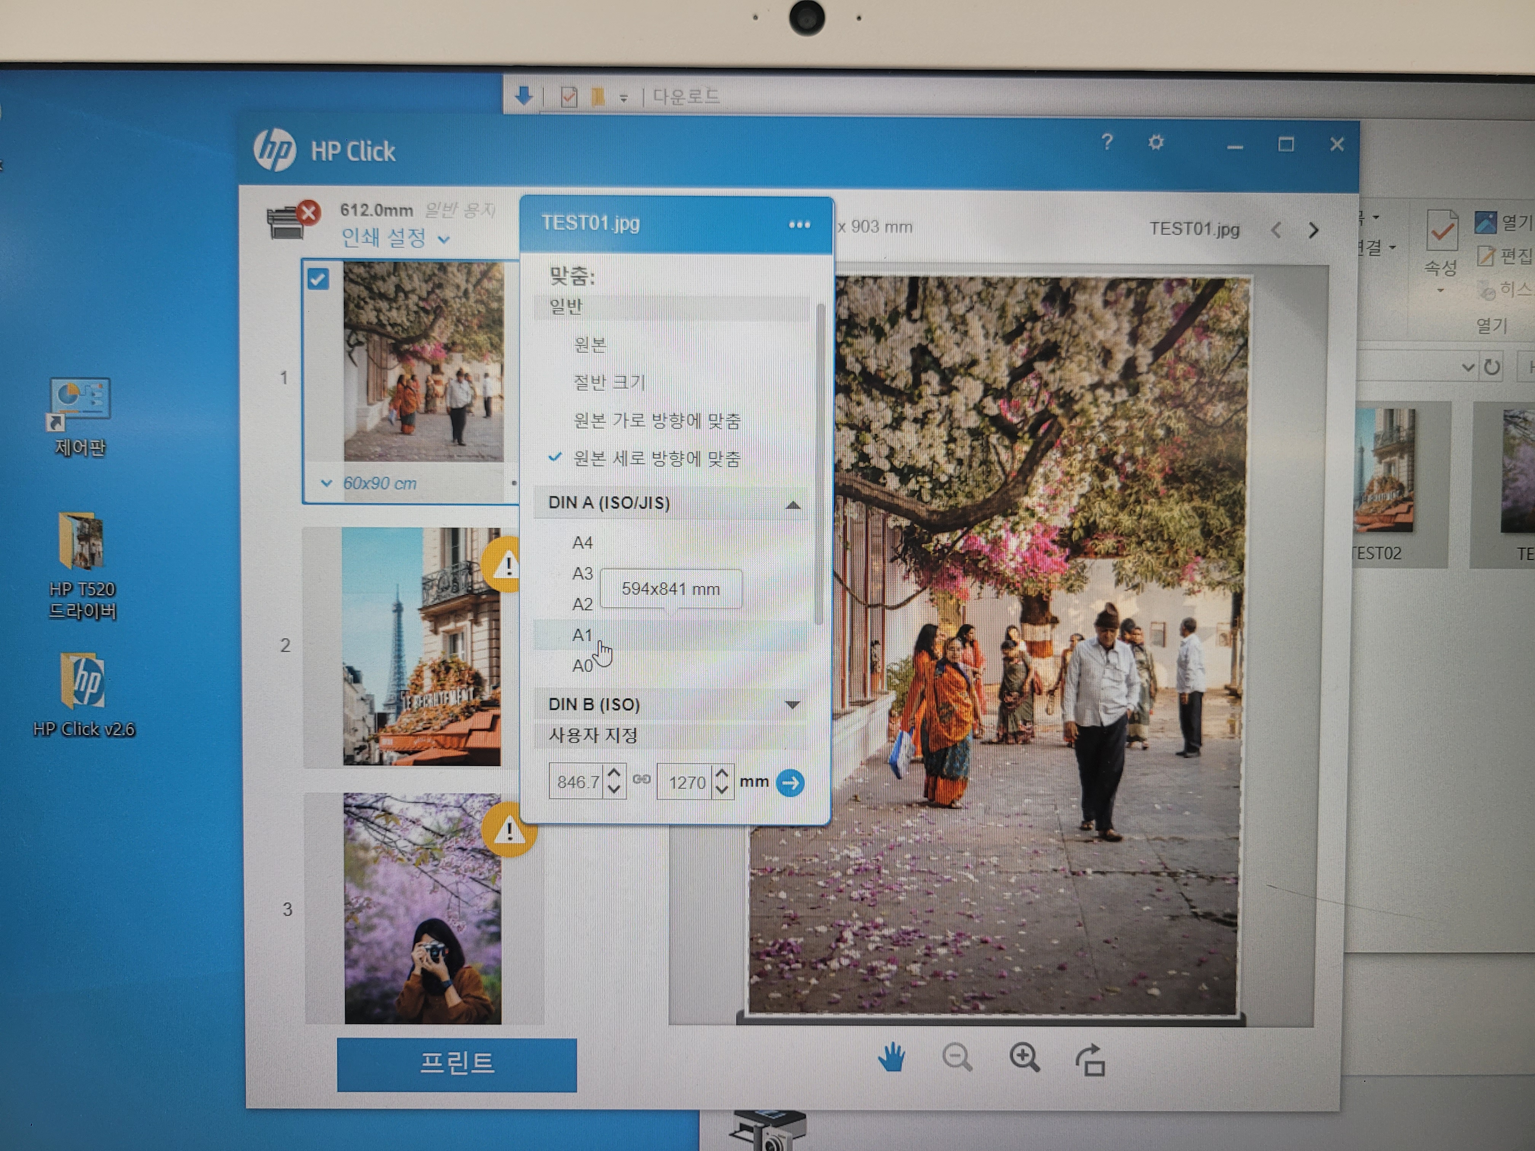This screenshot has width=1535, height=1151.
Task: Expand the DIN B (ISO) section
Action: click(x=792, y=705)
